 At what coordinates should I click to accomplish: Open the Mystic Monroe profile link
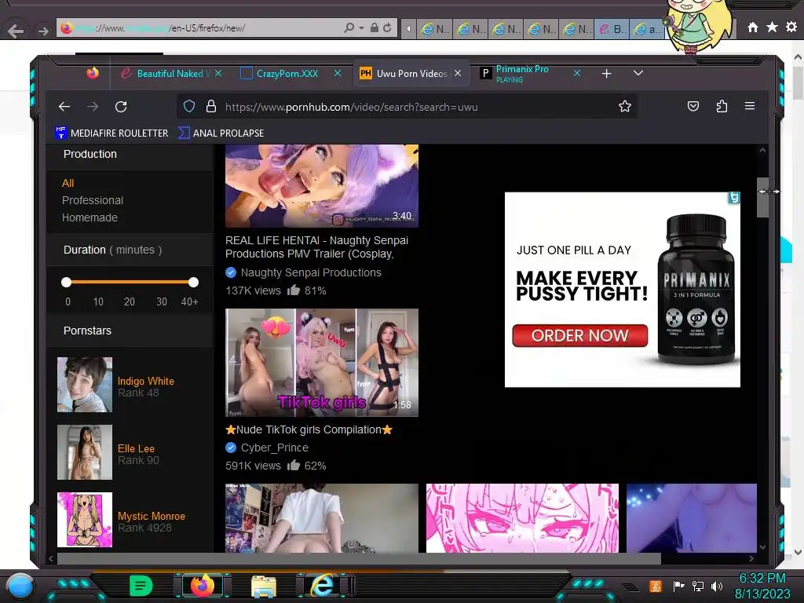(x=152, y=517)
